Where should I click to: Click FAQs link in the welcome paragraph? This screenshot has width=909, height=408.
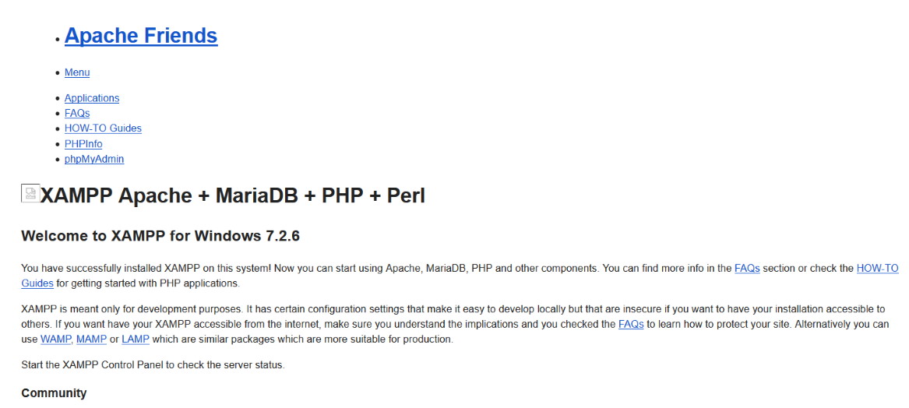click(747, 269)
